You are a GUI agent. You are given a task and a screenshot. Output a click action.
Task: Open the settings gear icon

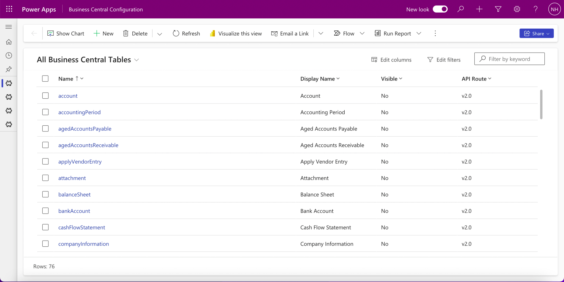(x=517, y=9)
